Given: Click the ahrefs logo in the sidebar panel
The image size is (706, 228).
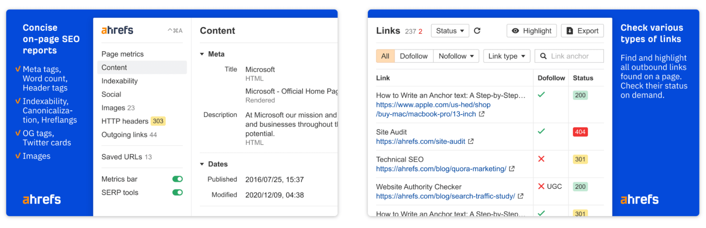Looking at the screenshot, I should tap(117, 30).
